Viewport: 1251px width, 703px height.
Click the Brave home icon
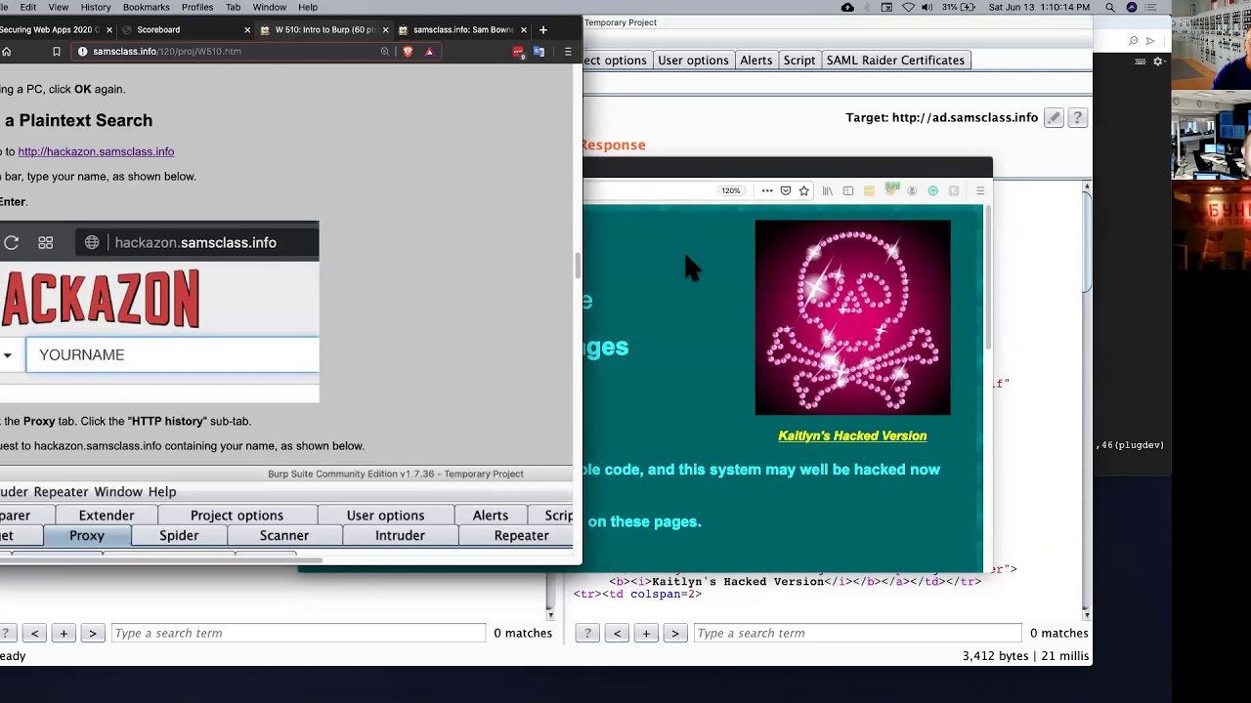click(x=6, y=52)
